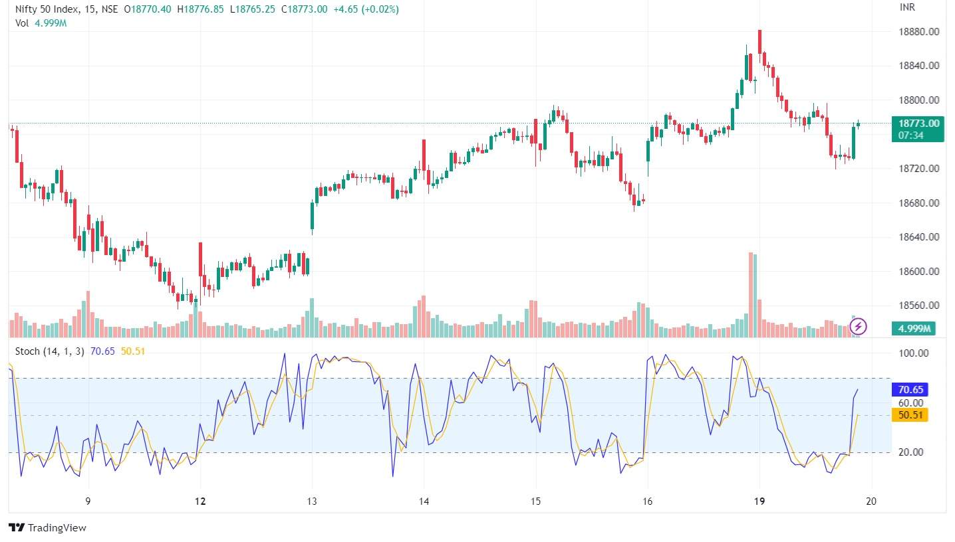Click date label 9 on time axis
The width and height of the screenshot is (955, 542).
[88, 501]
